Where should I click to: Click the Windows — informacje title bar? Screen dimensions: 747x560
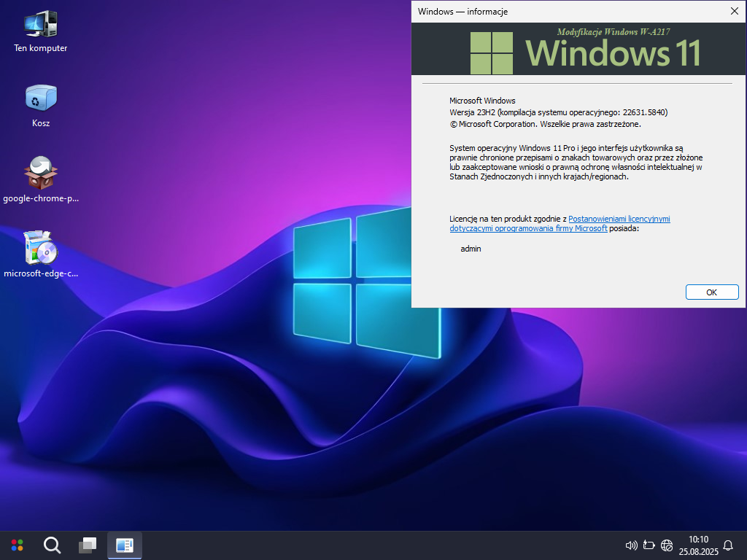(569, 11)
